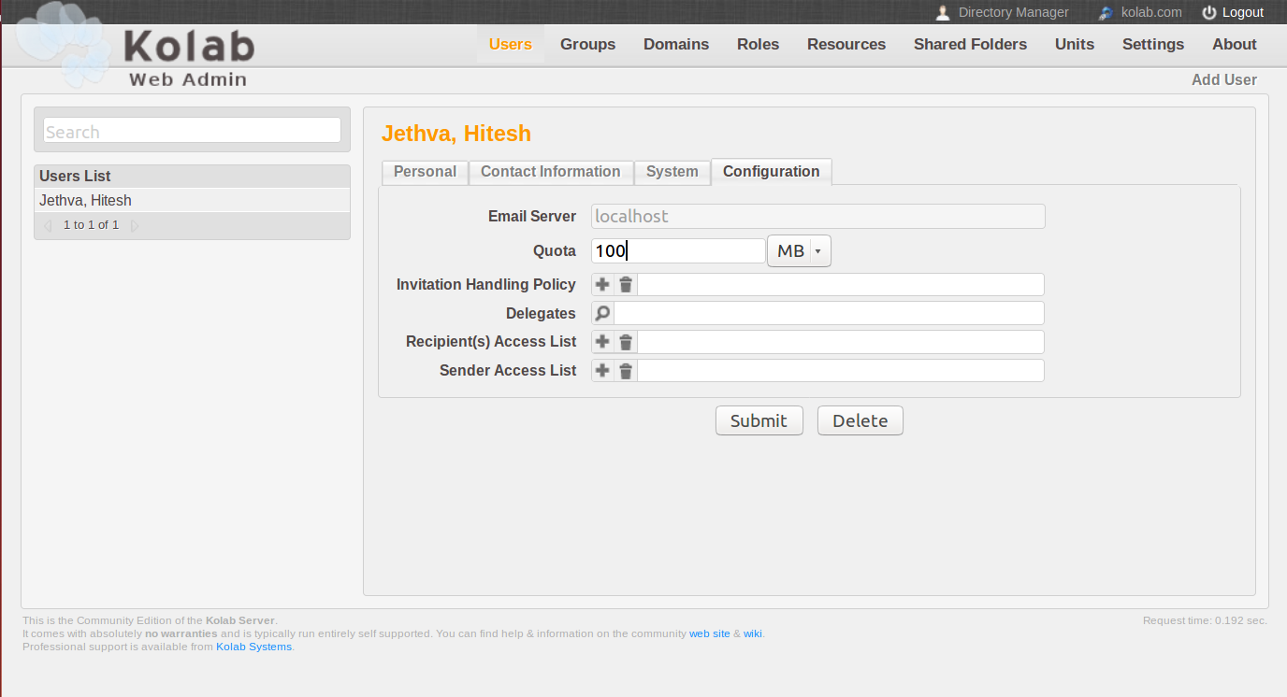
Task: Click the Jethva, Hitesh page heading
Action: (x=456, y=134)
